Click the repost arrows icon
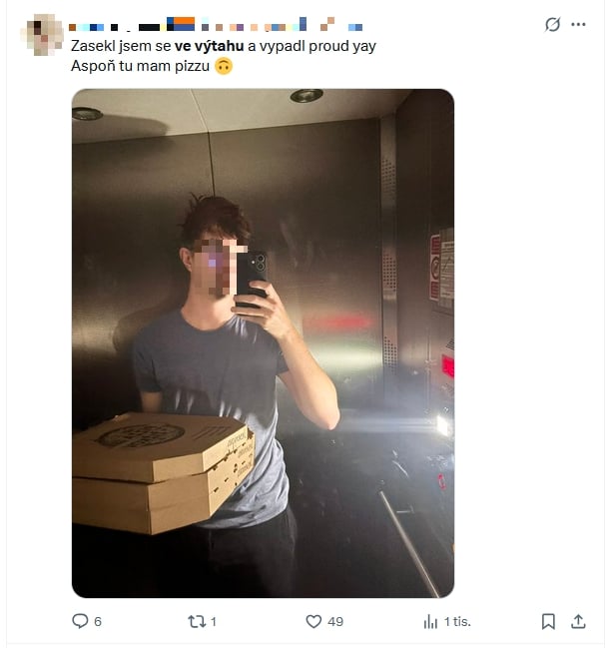 pyautogui.click(x=197, y=621)
